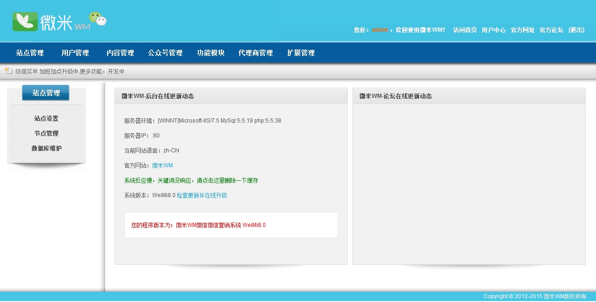
Task: Open the 扩展管理 menu
Action: coord(301,53)
